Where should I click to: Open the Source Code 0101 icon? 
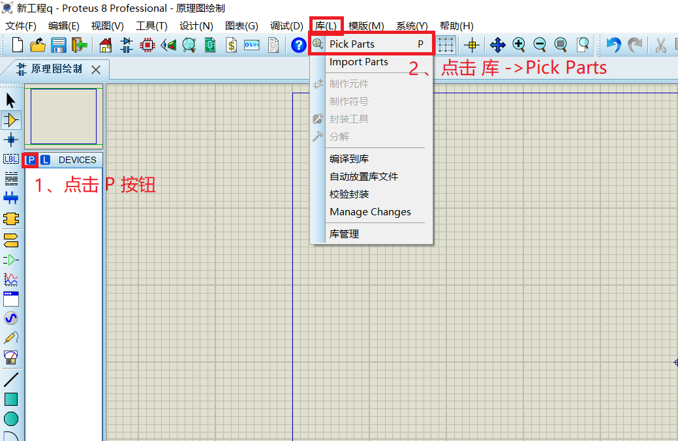pyautogui.click(x=252, y=44)
